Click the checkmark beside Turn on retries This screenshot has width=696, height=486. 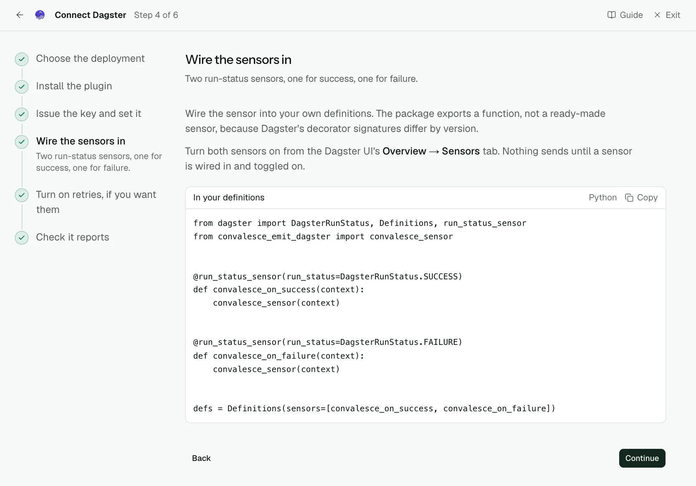22,195
